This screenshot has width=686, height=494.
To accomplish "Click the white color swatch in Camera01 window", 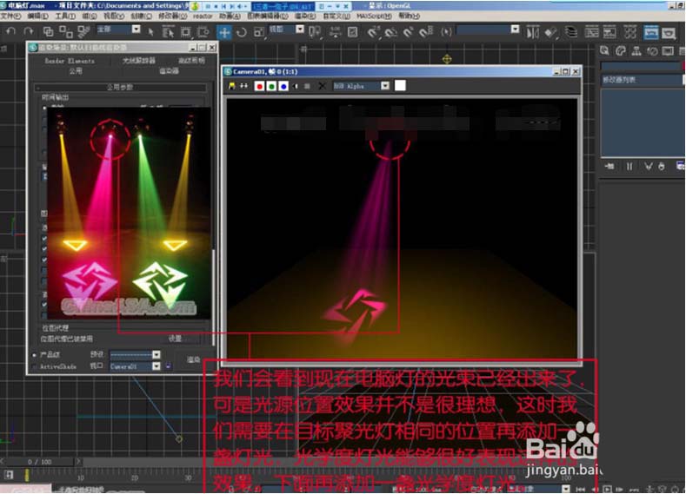I will (400, 86).
